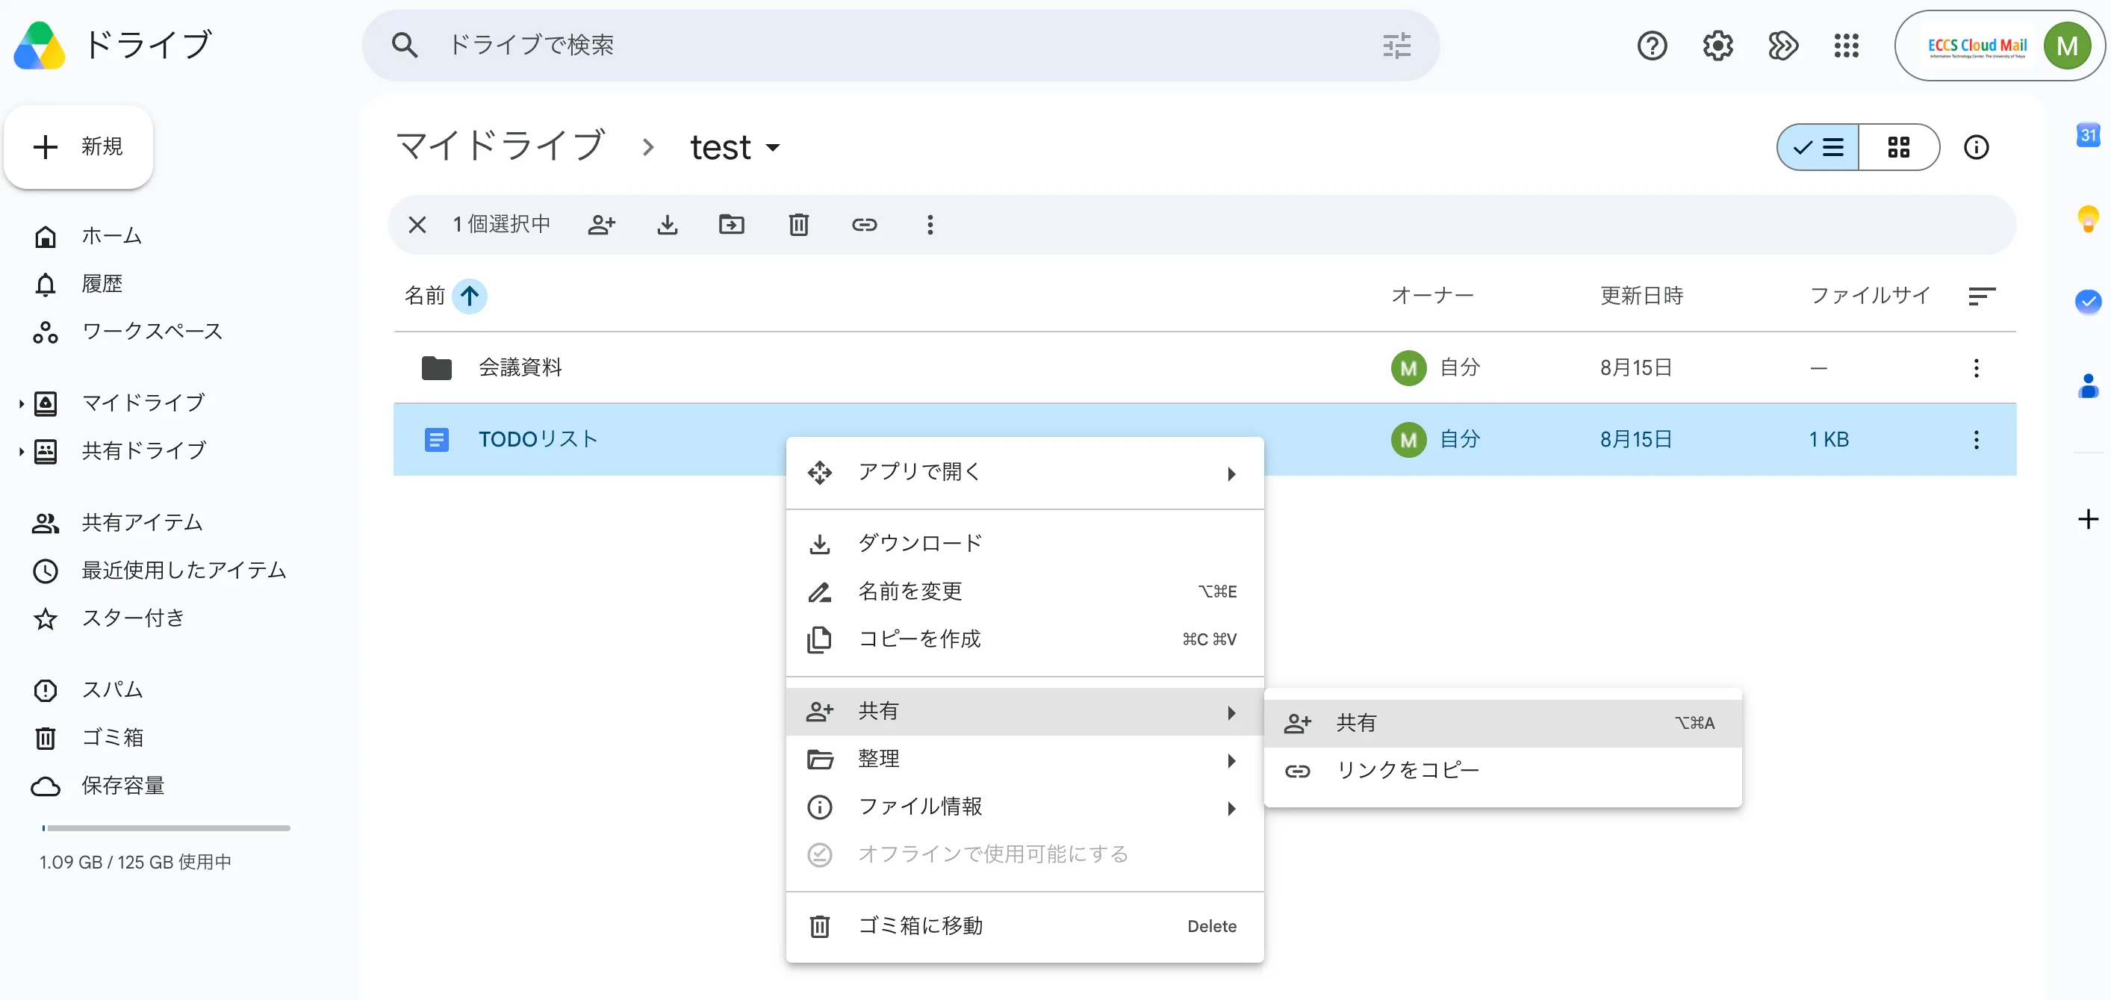Choose ダウンロード from context menu
The width and height of the screenshot is (2111, 1000).
pyautogui.click(x=1025, y=544)
